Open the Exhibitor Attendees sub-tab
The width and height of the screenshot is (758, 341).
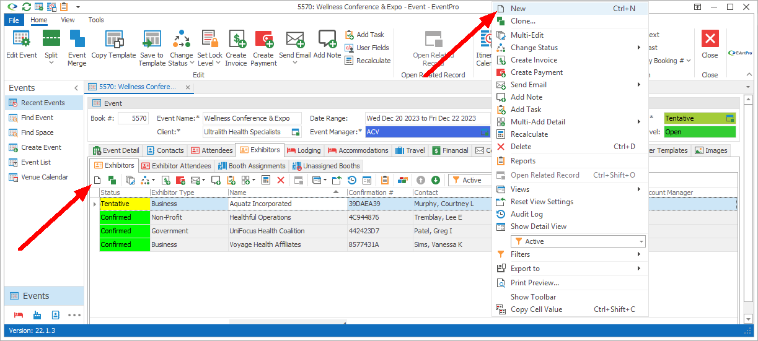(x=176, y=165)
